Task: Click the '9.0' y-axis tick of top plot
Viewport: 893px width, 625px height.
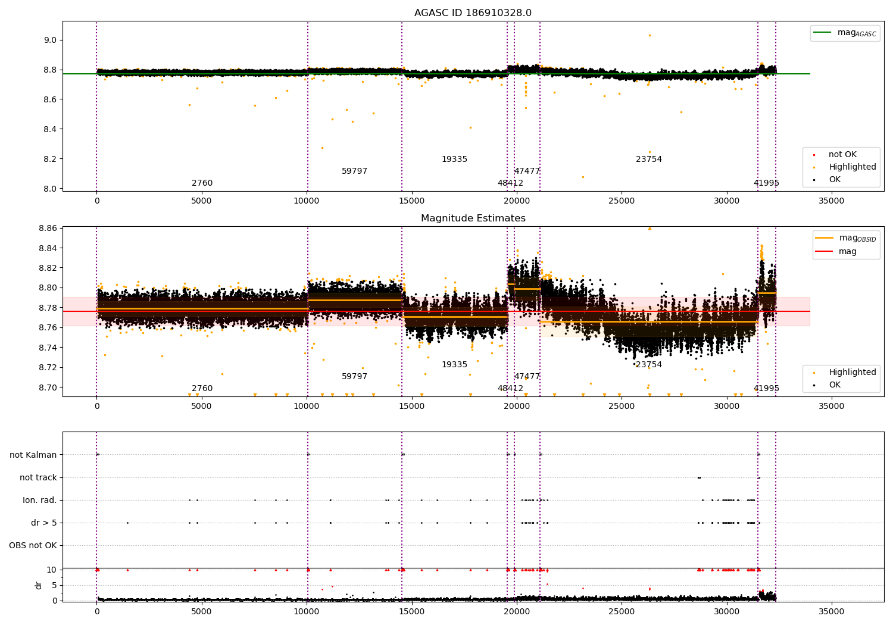Action: pos(49,40)
